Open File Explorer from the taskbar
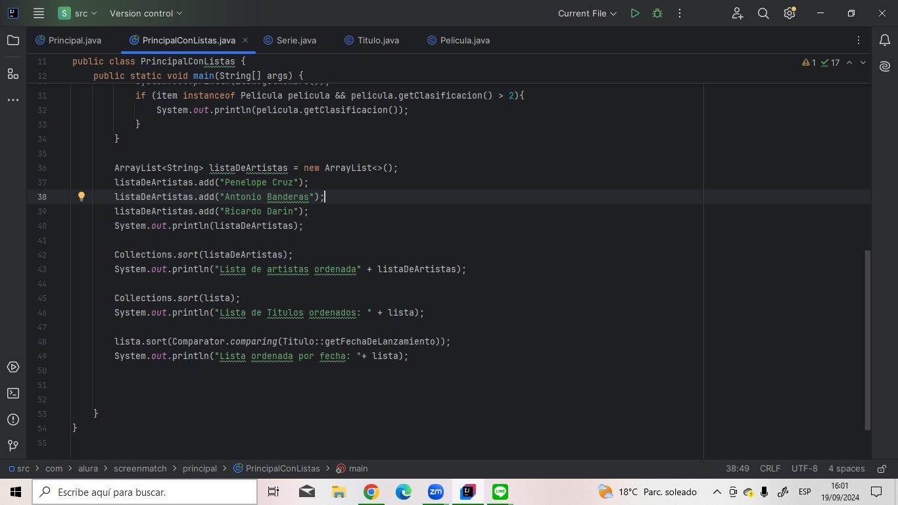This screenshot has height=505, width=898. pos(339,492)
